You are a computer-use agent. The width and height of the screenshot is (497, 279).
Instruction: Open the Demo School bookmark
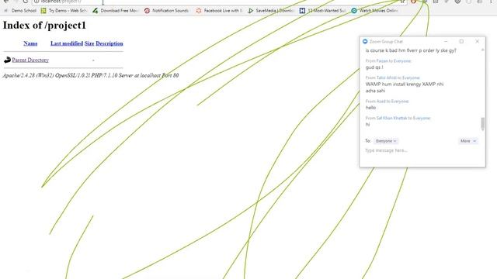click(20, 11)
